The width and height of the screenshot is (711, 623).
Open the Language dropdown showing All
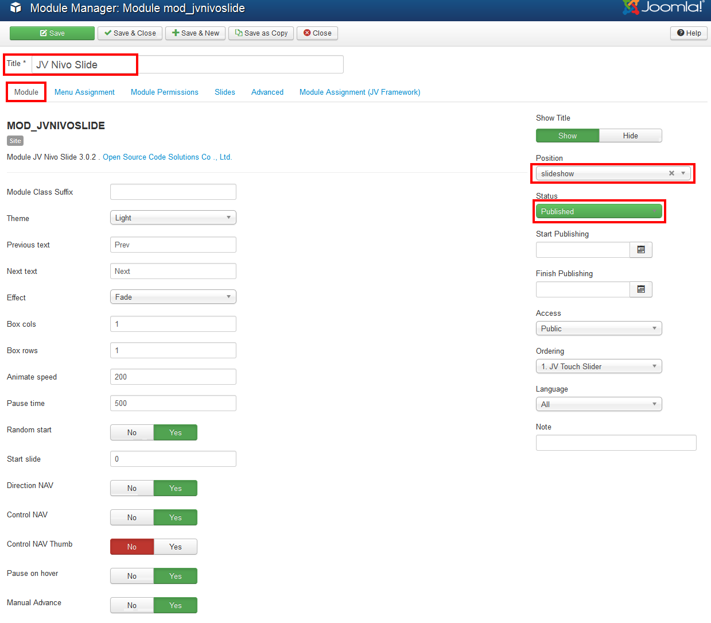[x=599, y=404]
